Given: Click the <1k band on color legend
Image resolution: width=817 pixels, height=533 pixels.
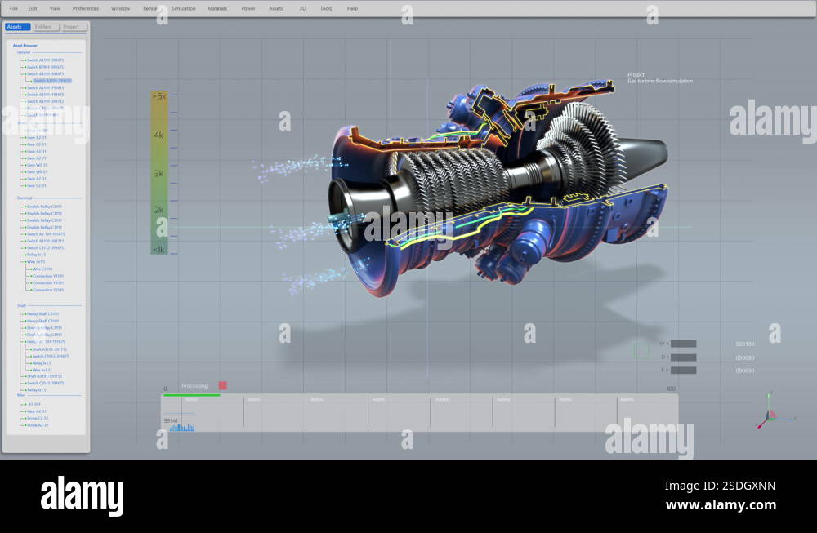Looking at the screenshot, I should pyautogui.click(x=159, y=249).
